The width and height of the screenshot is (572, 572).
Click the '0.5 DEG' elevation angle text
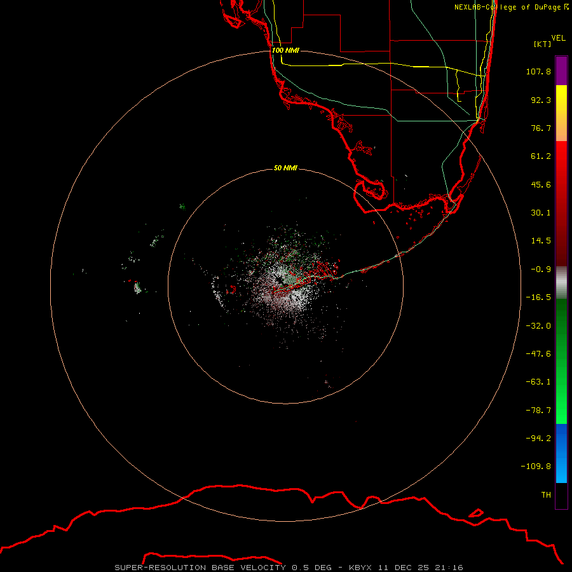[311, 568]
